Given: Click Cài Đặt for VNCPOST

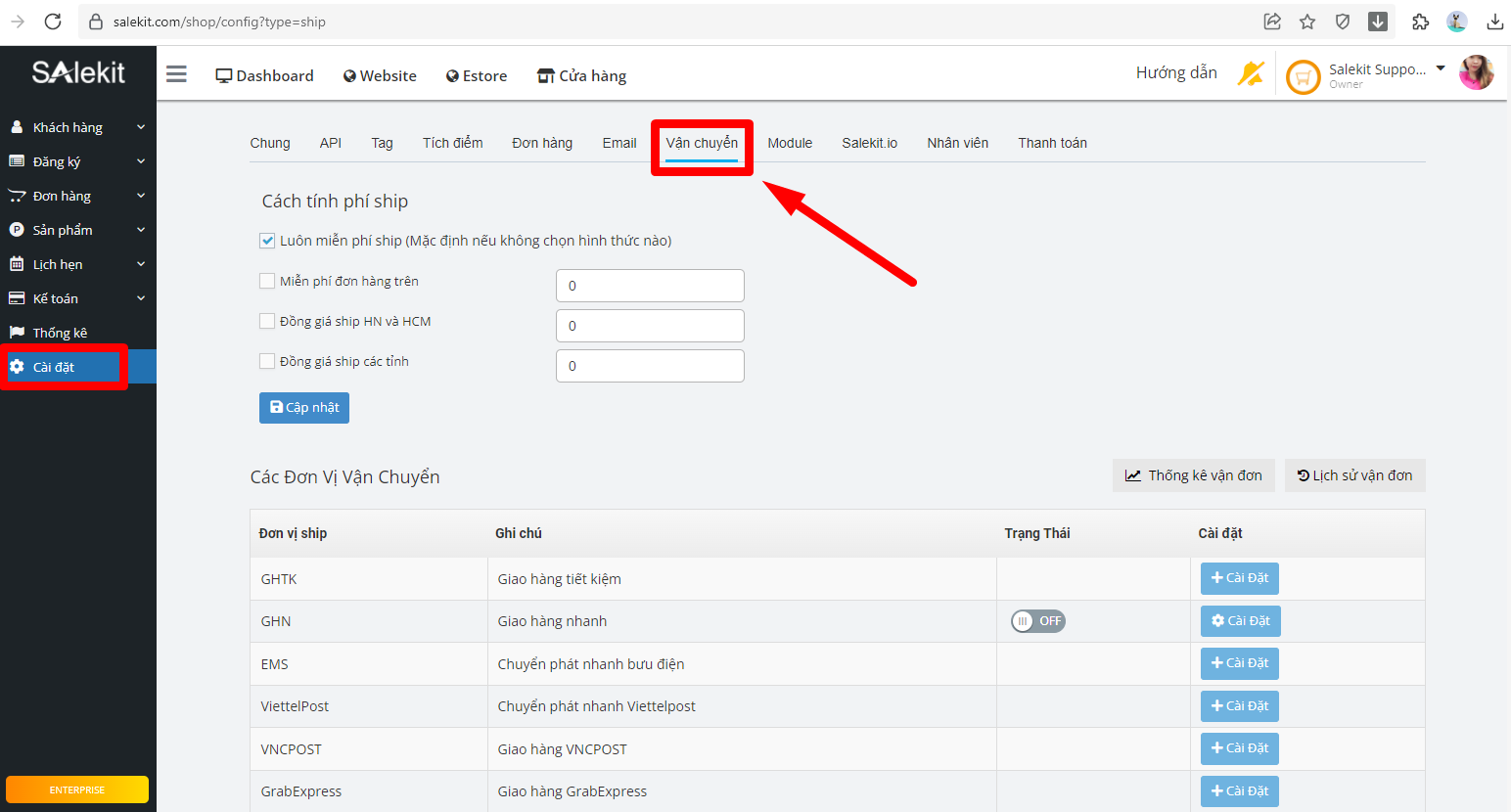Looking at the screenshot, I should [1240, 748].
